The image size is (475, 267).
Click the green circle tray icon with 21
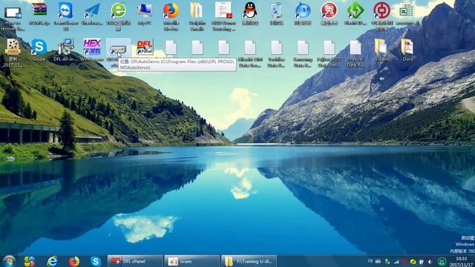point(442,262)
